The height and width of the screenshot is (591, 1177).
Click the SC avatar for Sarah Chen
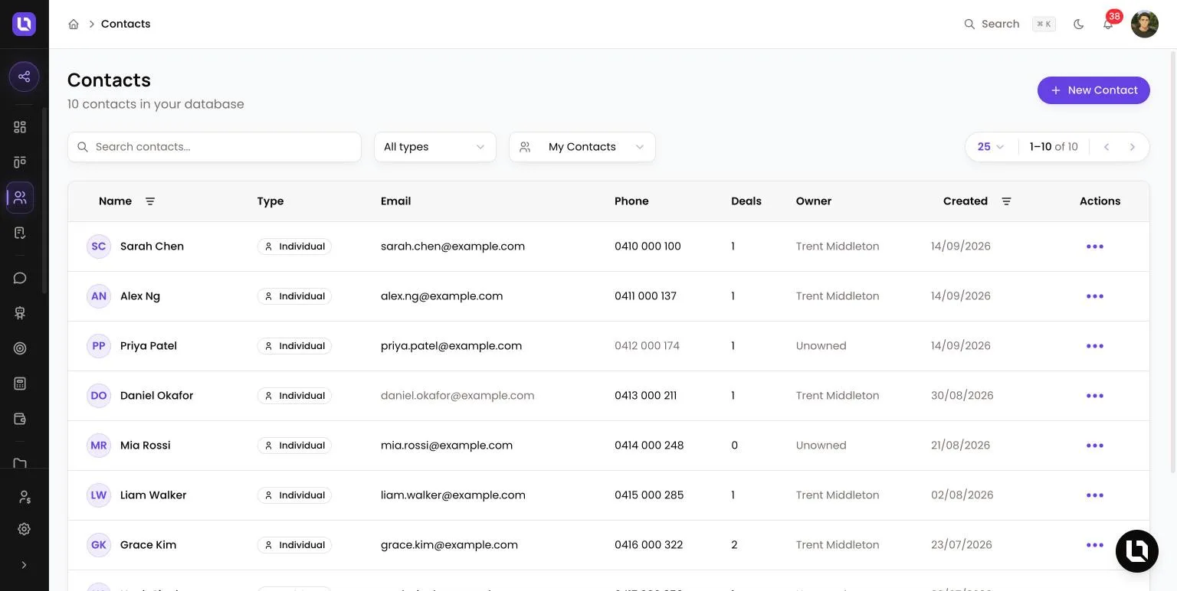pyautogui.click(x=99, y=247)
